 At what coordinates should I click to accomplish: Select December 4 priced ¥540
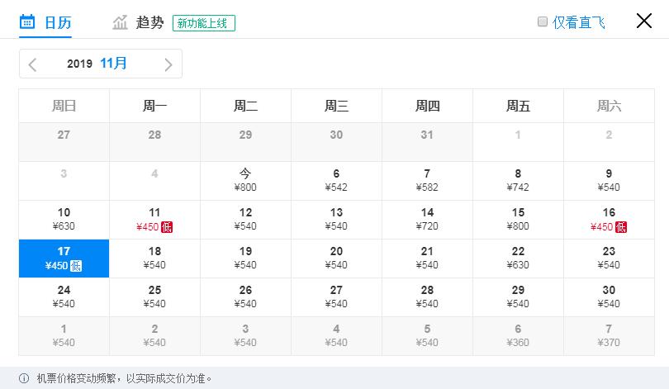tap(336, 336)
